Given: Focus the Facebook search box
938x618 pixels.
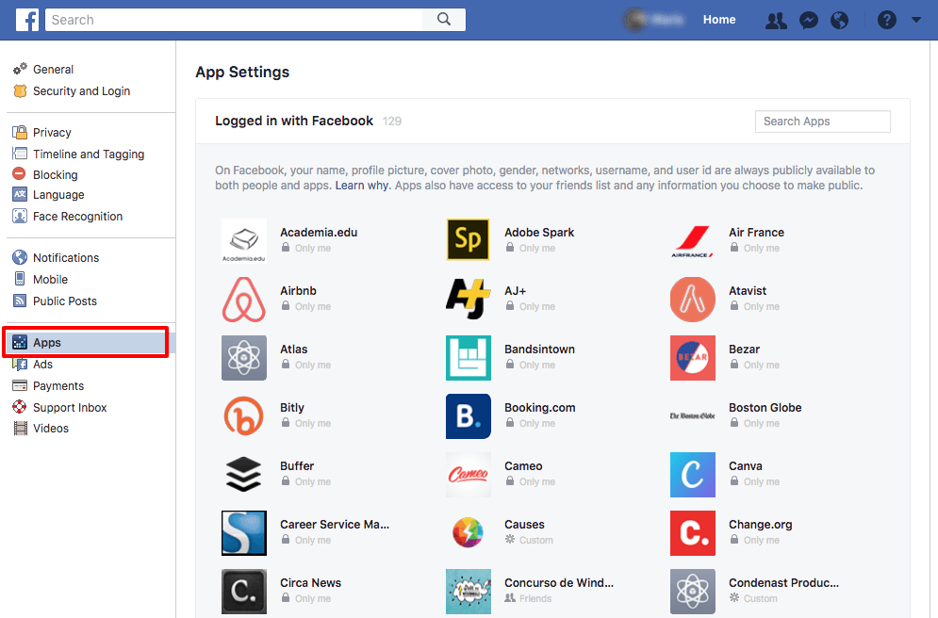Looking at the screenshot, I should 240,20.
